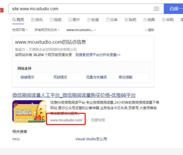Expand the 时间不限 time filter dropdown
Image resolution: width=183 pixels, height=155 pixels.
20,30
